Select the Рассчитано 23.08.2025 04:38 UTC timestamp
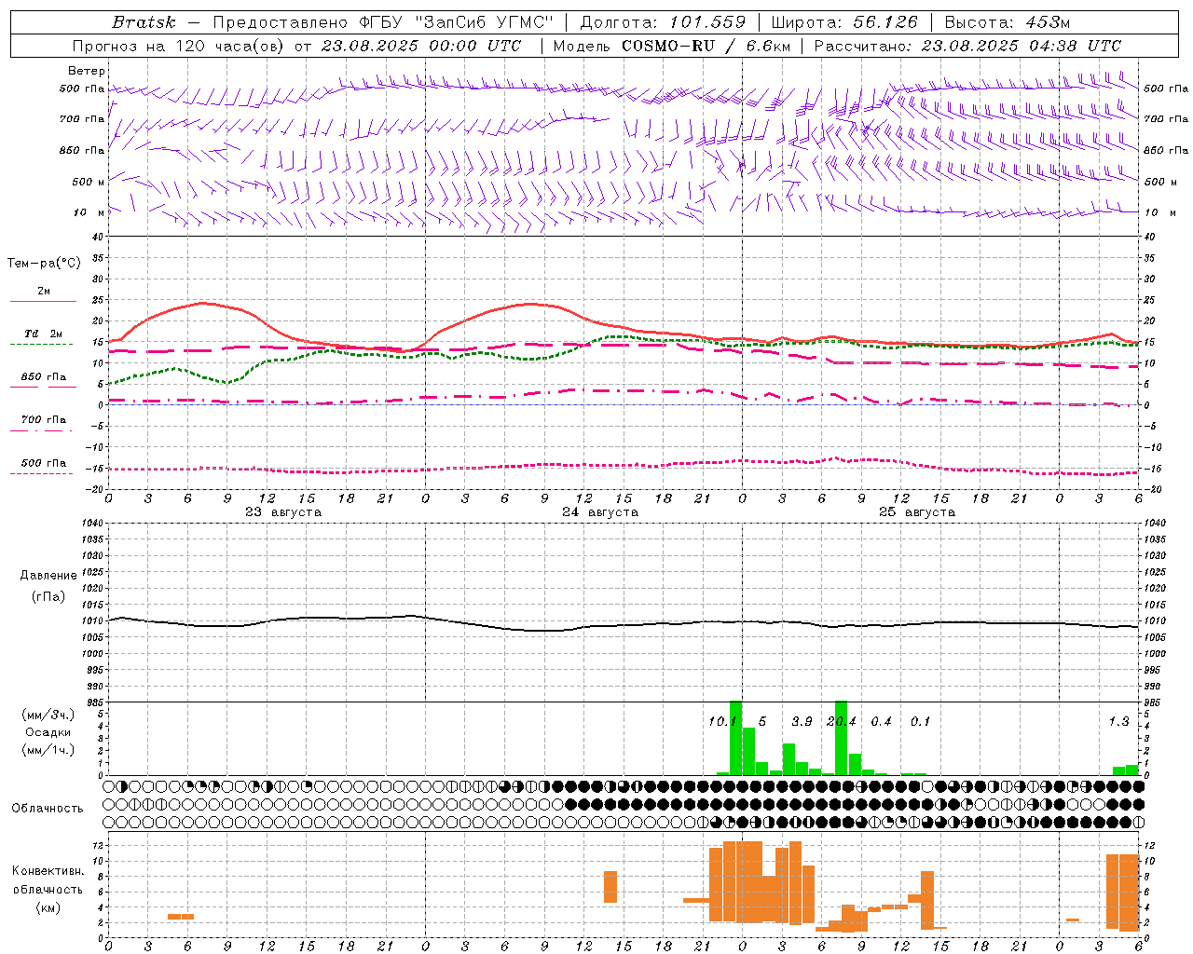Image resolution: width=1193 pixels, height=954 pixels. 967,46
